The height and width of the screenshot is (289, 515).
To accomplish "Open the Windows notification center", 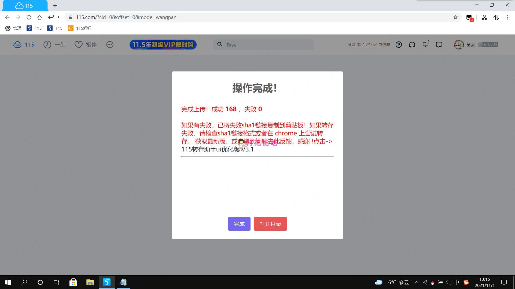I will coord(504,282).
